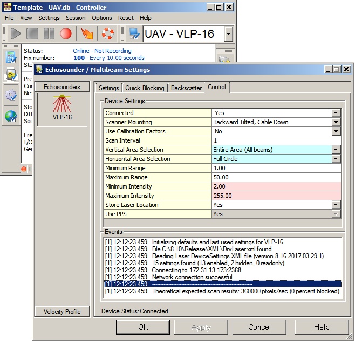Expand Horizontal Area Selection dropdown
This screenshot has height=342, width=355.
tap(336, 159)
